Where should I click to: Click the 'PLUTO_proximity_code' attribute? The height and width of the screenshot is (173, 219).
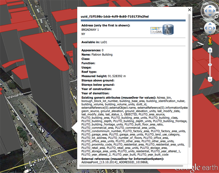(96, 145)
